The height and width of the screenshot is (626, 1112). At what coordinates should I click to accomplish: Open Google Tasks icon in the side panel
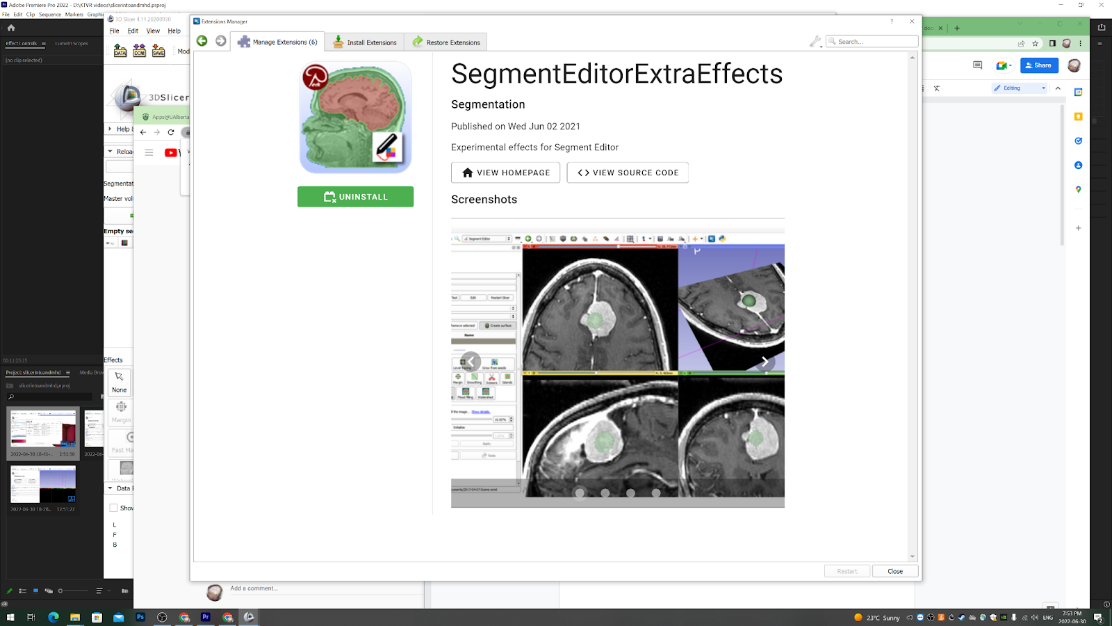click(x=1079, y=141)
